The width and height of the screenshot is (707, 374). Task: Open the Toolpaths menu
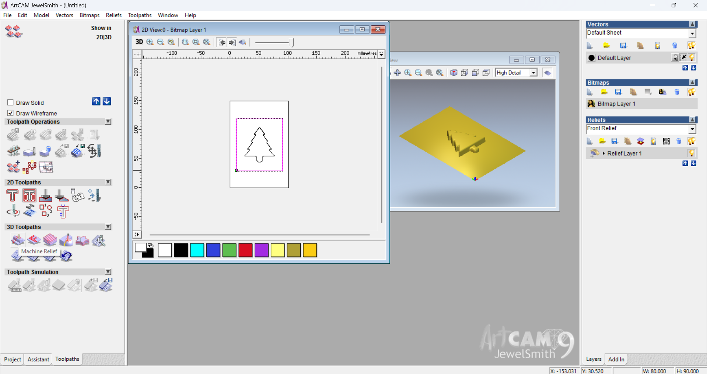(140, 15)
